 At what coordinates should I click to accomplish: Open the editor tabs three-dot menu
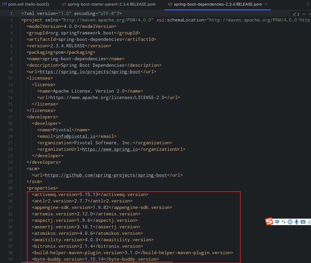click(x=308, y=4)
